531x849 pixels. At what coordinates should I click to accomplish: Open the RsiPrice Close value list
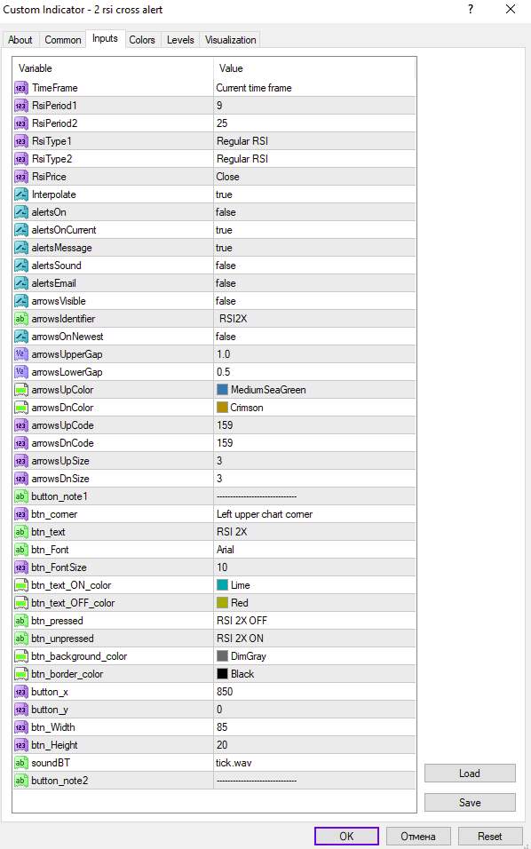(x=314, y=177)
